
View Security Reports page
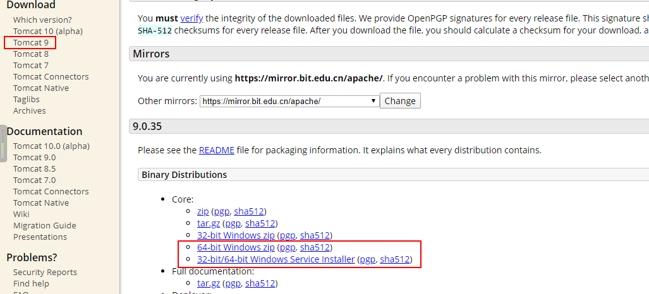tap(45, 272)
